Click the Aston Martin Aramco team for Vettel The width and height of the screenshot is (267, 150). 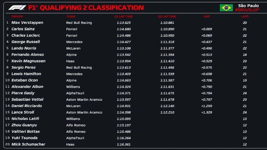point(84,100)
